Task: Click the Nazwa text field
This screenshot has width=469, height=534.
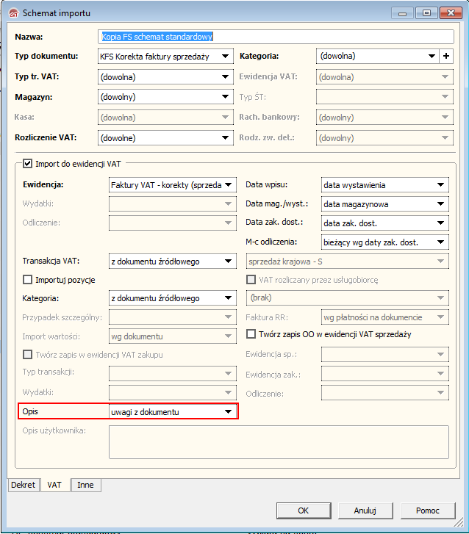Action: pyautogui.click(x=276, y=36)
